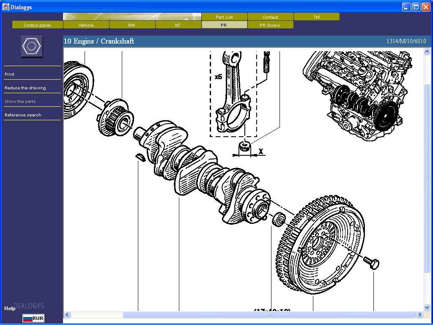This screenshot has width=433, height=325.
Task: Click the flywheel bolt in the drawing
Action: pyautogui.click(x=371, y=262)
